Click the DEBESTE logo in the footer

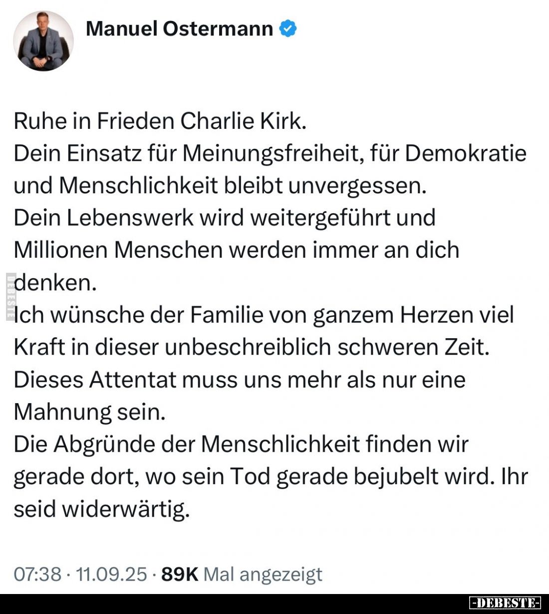point(505,603)
